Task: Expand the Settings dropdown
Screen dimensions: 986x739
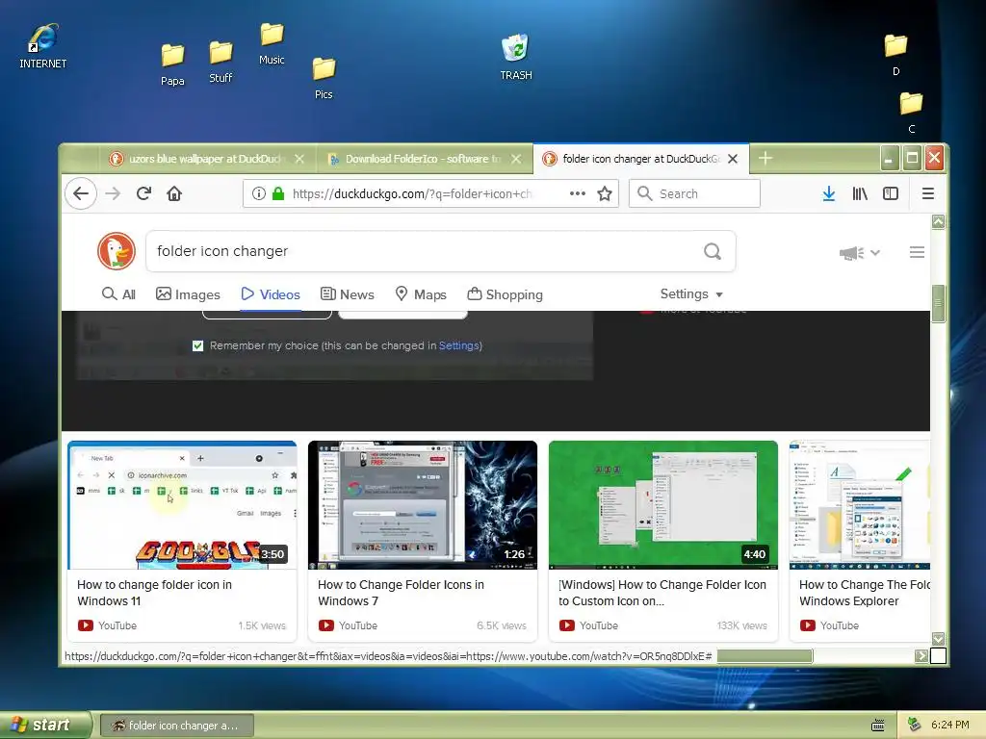Action: pyautogui.click(x=691, y=294)
